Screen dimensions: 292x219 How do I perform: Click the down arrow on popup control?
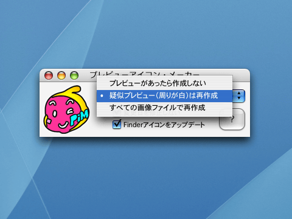tap(239, 98)
